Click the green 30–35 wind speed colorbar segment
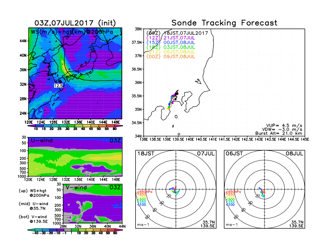Viewport: 325px width, 251px height. [x=71, y=126]
